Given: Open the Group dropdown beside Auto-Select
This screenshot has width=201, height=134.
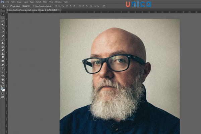Looking at the screenshot, I should click(26, 6).
